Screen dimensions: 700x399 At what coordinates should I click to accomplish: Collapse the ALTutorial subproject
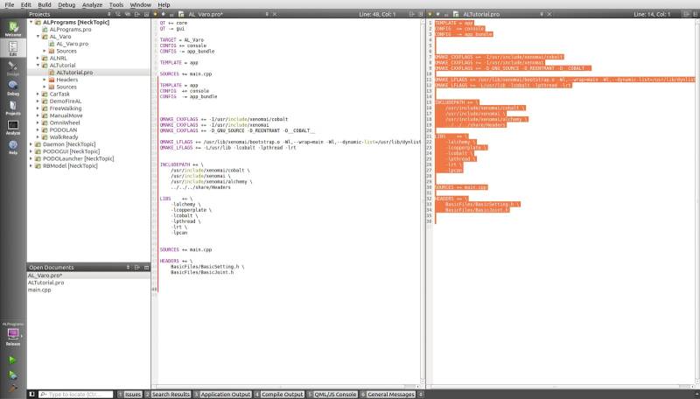coord(38,65)
